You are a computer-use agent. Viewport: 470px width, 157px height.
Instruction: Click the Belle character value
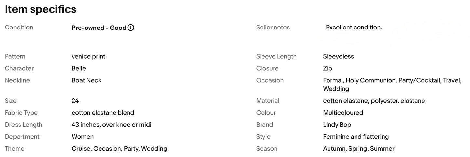(x=79, y=68)
